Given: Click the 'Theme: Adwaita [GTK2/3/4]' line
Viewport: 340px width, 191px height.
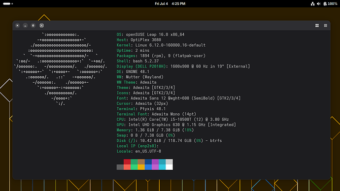Looking at the screenshot, I should (146, 88).
